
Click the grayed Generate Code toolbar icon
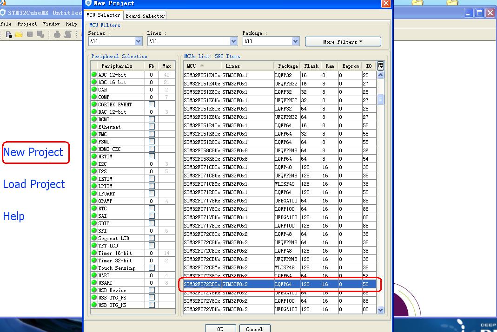tap(57, 34)
